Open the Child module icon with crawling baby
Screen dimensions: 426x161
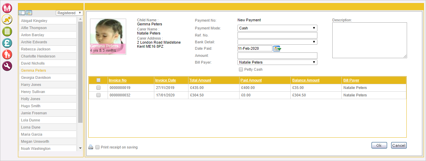pos(7,20)
